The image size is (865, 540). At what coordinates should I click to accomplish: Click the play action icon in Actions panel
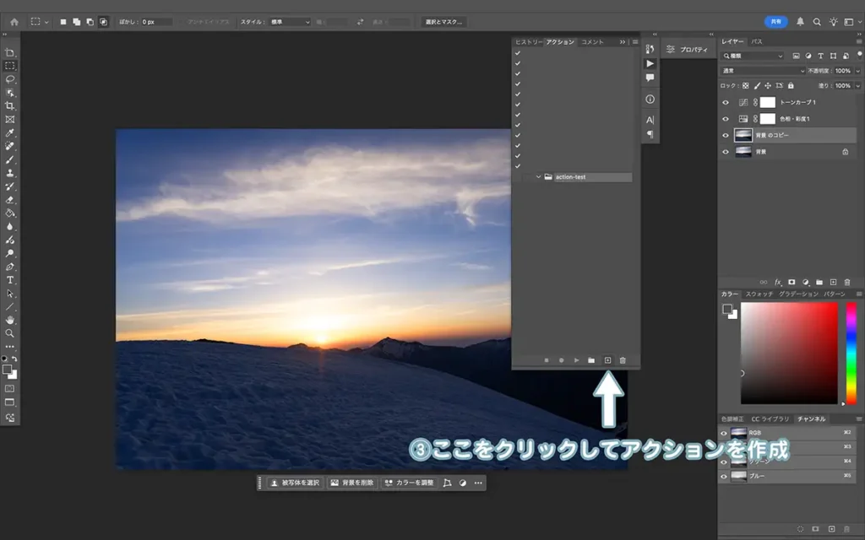click(577, 360)
